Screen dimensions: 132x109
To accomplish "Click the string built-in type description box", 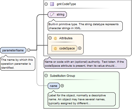I will point(85,26).
